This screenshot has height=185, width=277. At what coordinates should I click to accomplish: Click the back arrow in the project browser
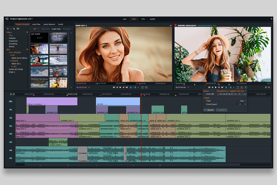coord(8,29)
